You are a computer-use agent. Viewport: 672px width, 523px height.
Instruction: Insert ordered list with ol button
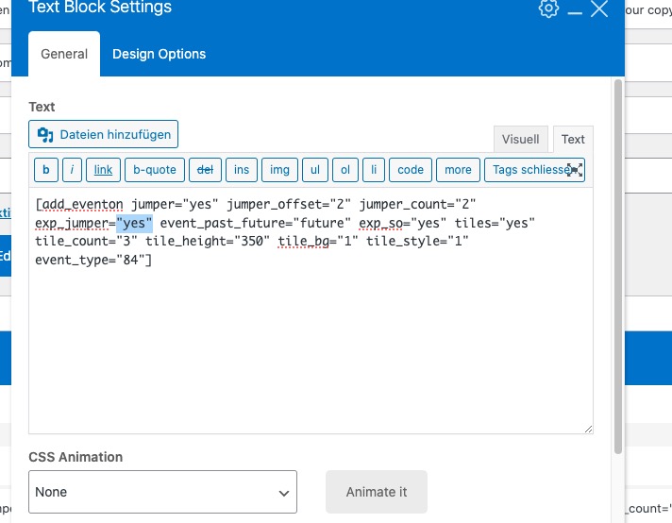point(345,170)
